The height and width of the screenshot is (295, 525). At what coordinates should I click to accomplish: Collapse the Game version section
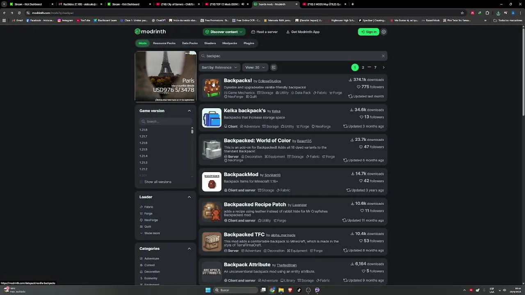[x=189, y=111]
